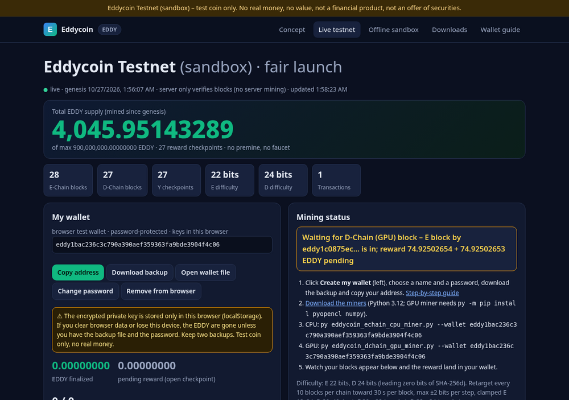Click the green live status dot
The height and width of the screenshot is (400, 569).
click(46, 90)
